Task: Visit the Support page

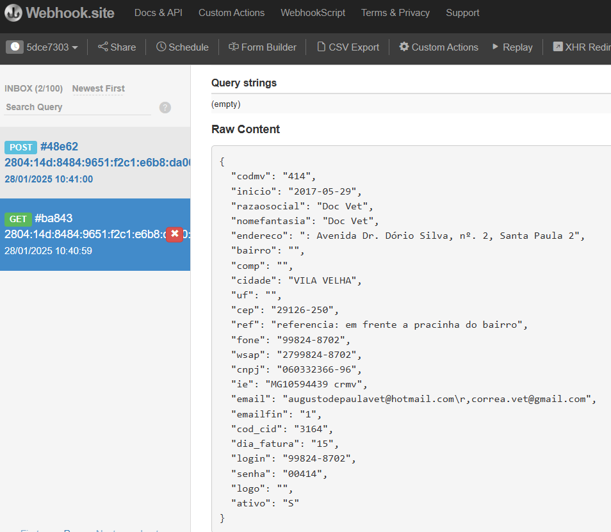Action: [x=462, y=13]
